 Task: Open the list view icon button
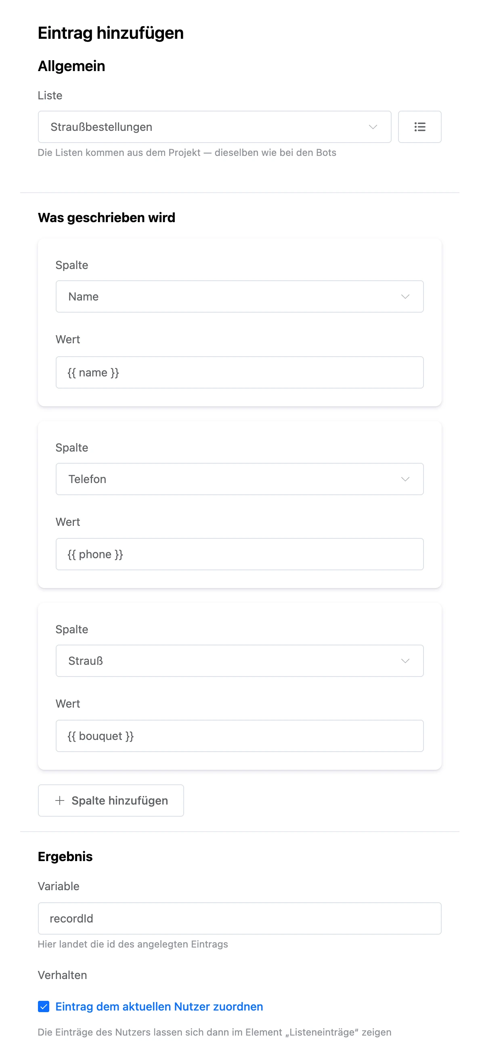pyautogui.click(x=419, y=127)
